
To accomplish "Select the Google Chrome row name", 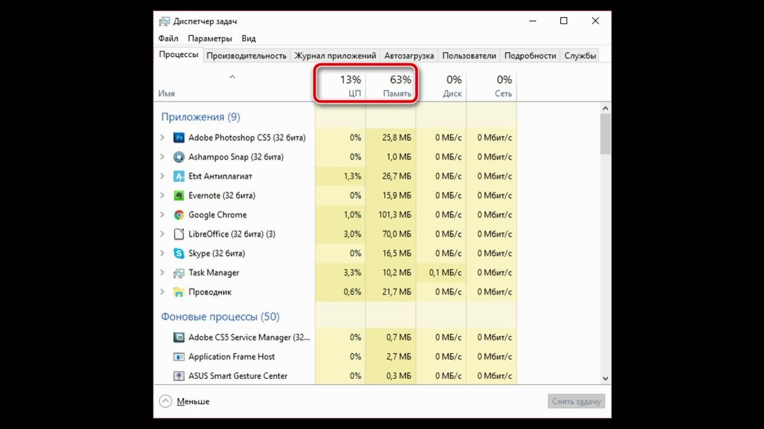I will click(217, 215).
